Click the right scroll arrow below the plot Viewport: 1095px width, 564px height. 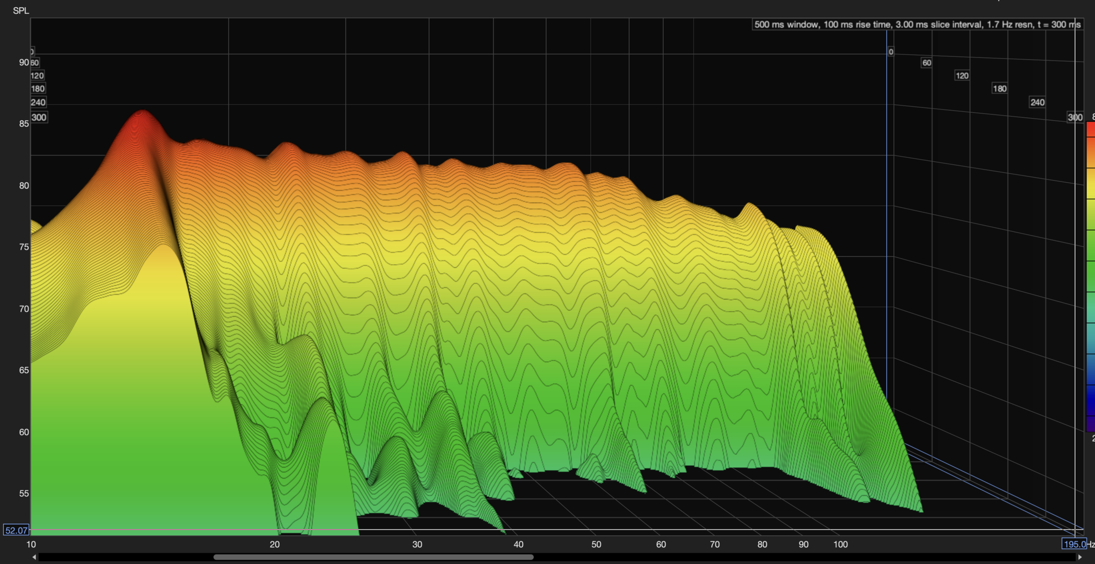(x=1079, y=557)
